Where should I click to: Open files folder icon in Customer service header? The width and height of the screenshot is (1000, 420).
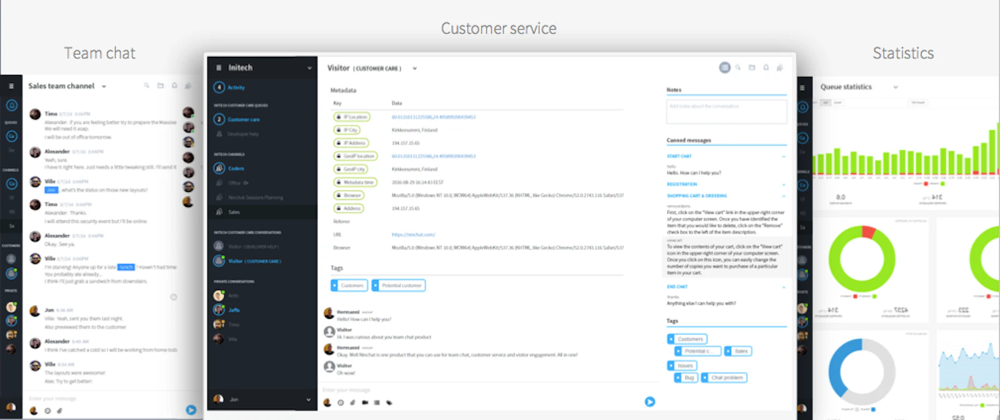[752, 67]
